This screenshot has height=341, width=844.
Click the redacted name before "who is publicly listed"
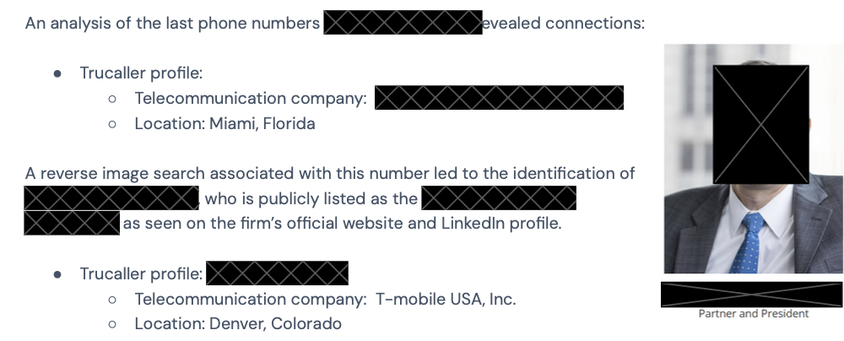coord(111,199)
